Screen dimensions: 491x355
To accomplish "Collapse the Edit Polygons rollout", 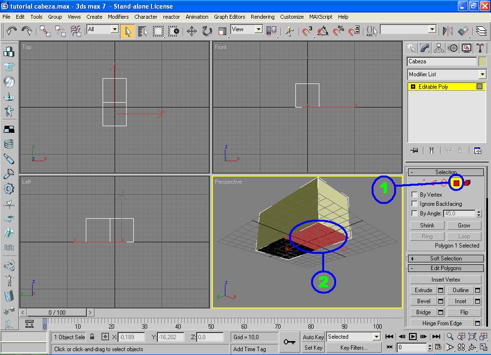I will (x=445, y=268).
